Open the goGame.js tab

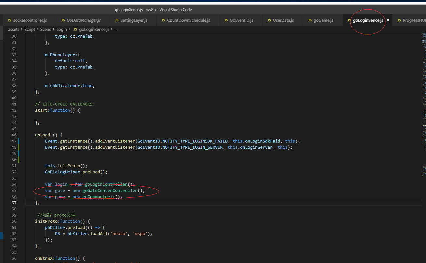tap(323, 20)
